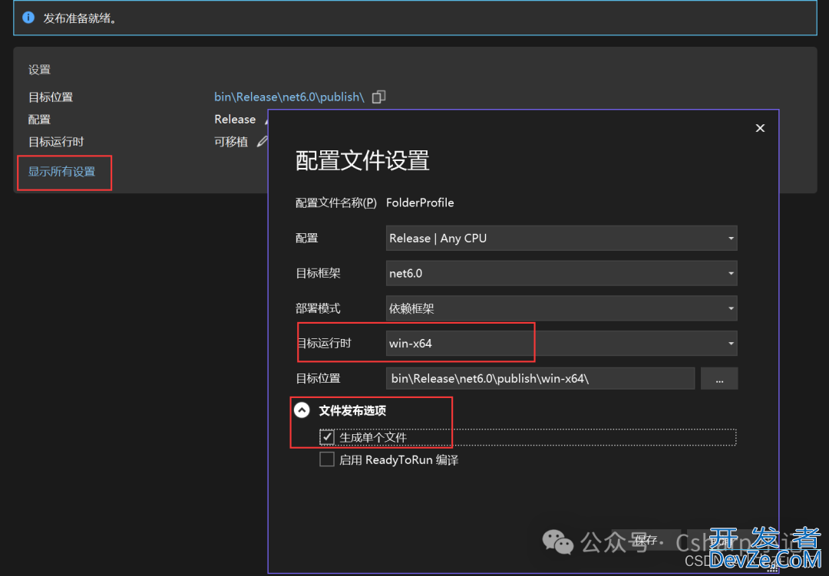Click the 部署模式 label
The width and height of the screenshot is (829, 576).
[318, 308]
